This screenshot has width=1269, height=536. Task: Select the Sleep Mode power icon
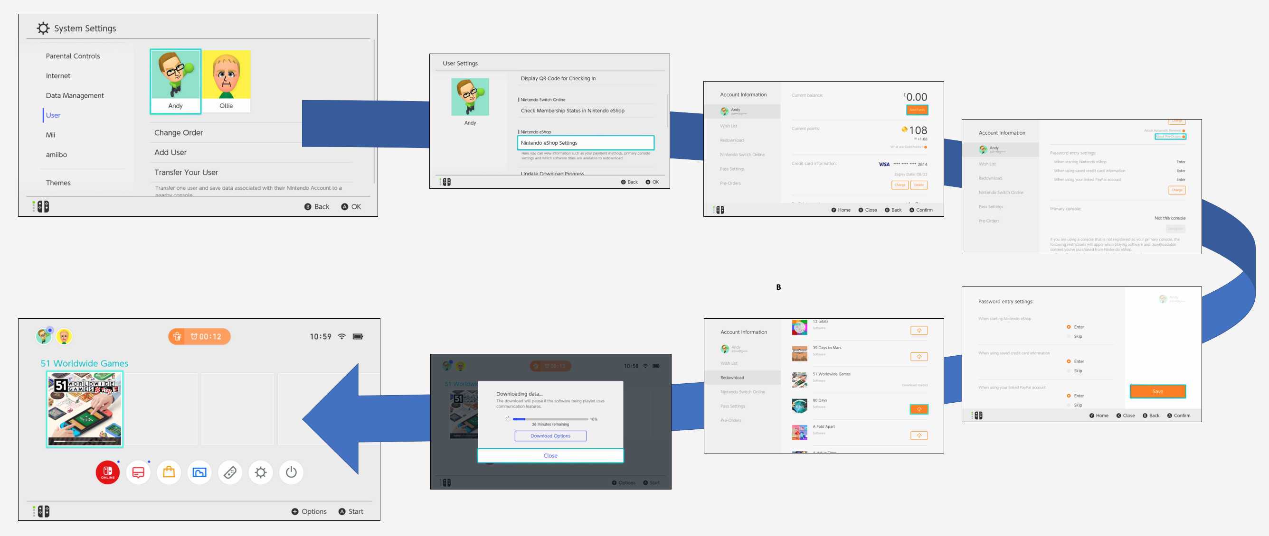pyautogui.click(x=291, y=472)
